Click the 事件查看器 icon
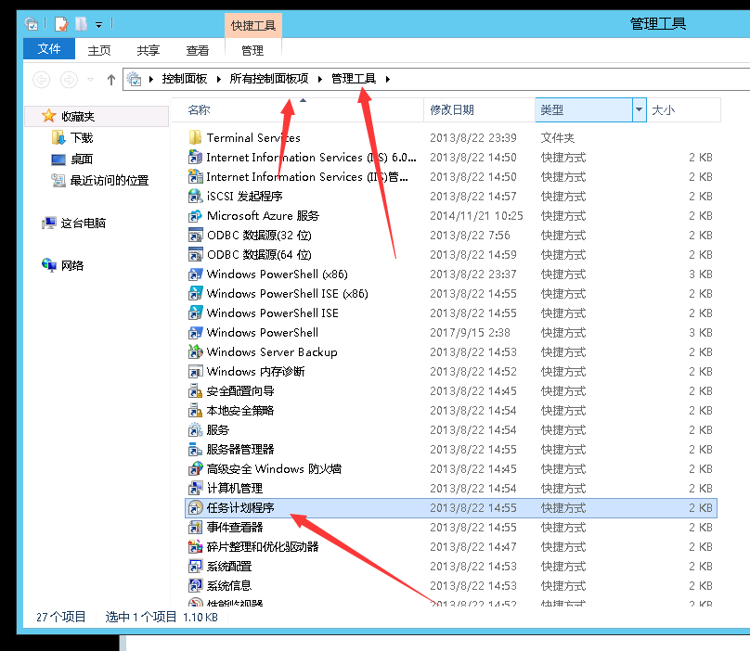Viewport: 750px width, 651px height. [195, 528]
